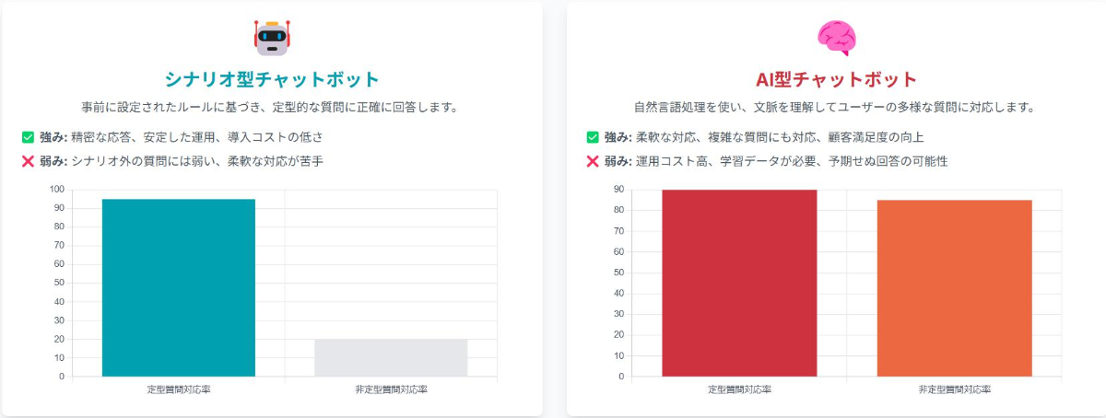This screenshot has width=1106, height=418.
Task: Click the description text starting with 自然言語処理を使い
Action: pyautogui.click(x=836, y=107)
